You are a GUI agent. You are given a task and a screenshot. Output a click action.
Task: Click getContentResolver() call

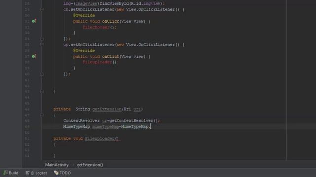pos(133,121)
